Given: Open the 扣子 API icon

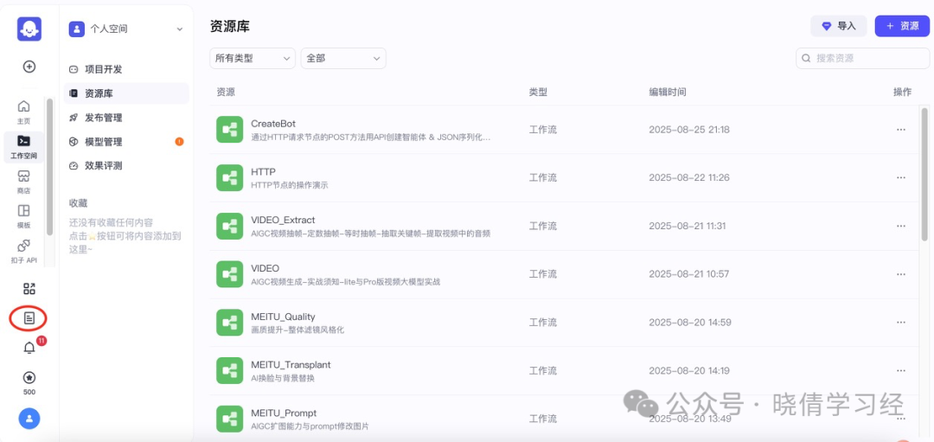Looking at the screenshot, I should pyautogui.click(x=24, y=252).
